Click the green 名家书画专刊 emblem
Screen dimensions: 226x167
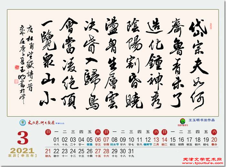[182, 121]
